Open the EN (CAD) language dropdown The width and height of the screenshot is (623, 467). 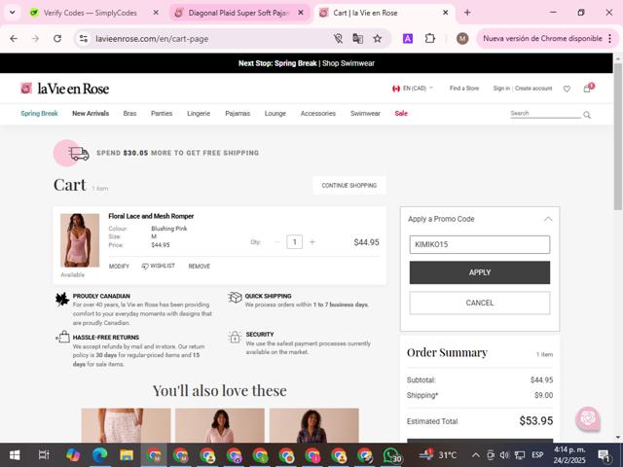click(x=412, y=89)
